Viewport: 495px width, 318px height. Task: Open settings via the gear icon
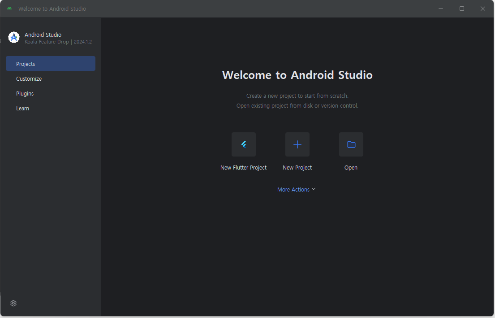13,303
